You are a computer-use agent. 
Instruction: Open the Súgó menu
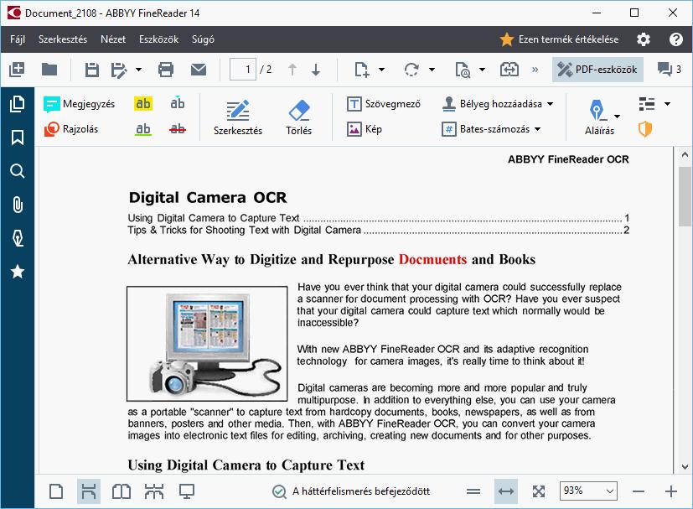point(203,39)
